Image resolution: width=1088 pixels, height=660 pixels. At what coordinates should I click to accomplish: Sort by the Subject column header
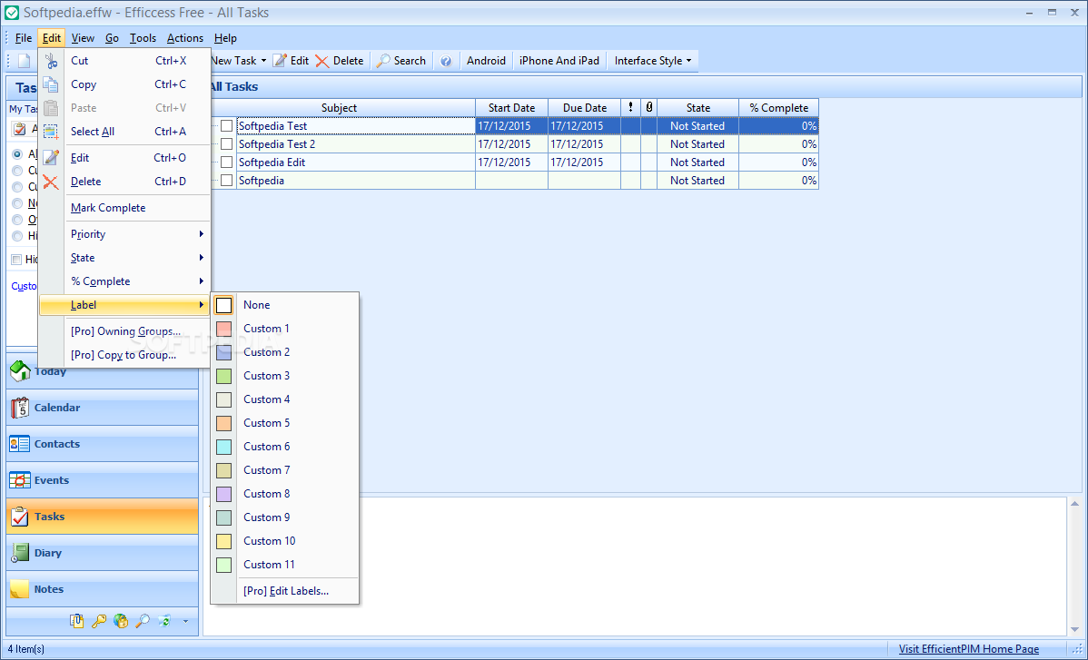(340, 107)
